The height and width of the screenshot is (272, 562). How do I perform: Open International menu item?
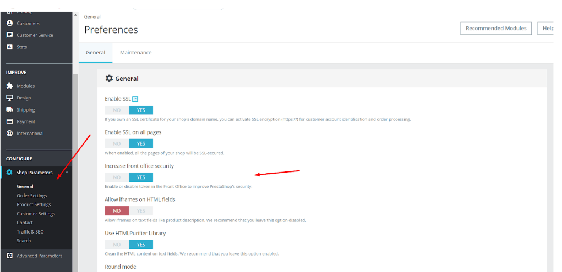30,133
